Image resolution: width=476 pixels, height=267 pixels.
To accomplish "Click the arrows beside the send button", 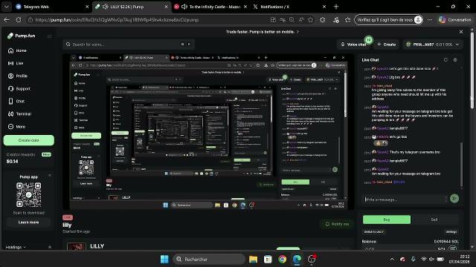I will tap(446, 199).
